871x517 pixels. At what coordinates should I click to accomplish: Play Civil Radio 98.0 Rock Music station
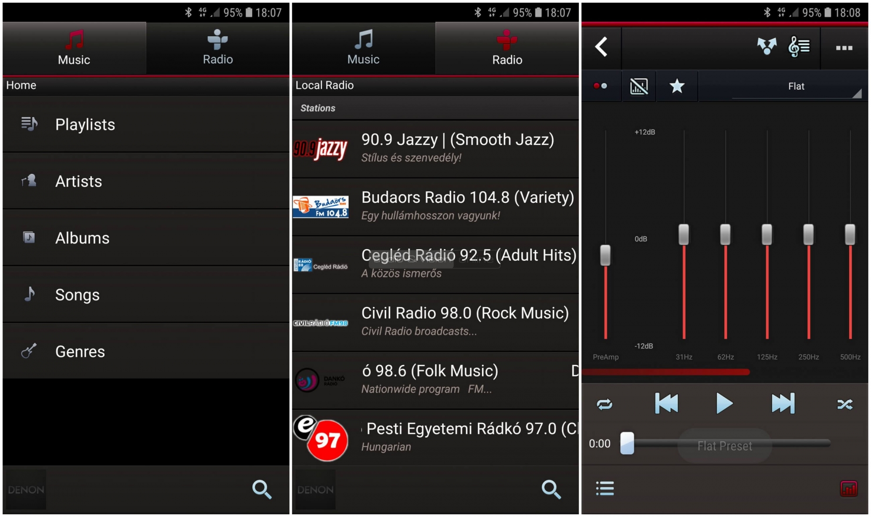(435, 323)
